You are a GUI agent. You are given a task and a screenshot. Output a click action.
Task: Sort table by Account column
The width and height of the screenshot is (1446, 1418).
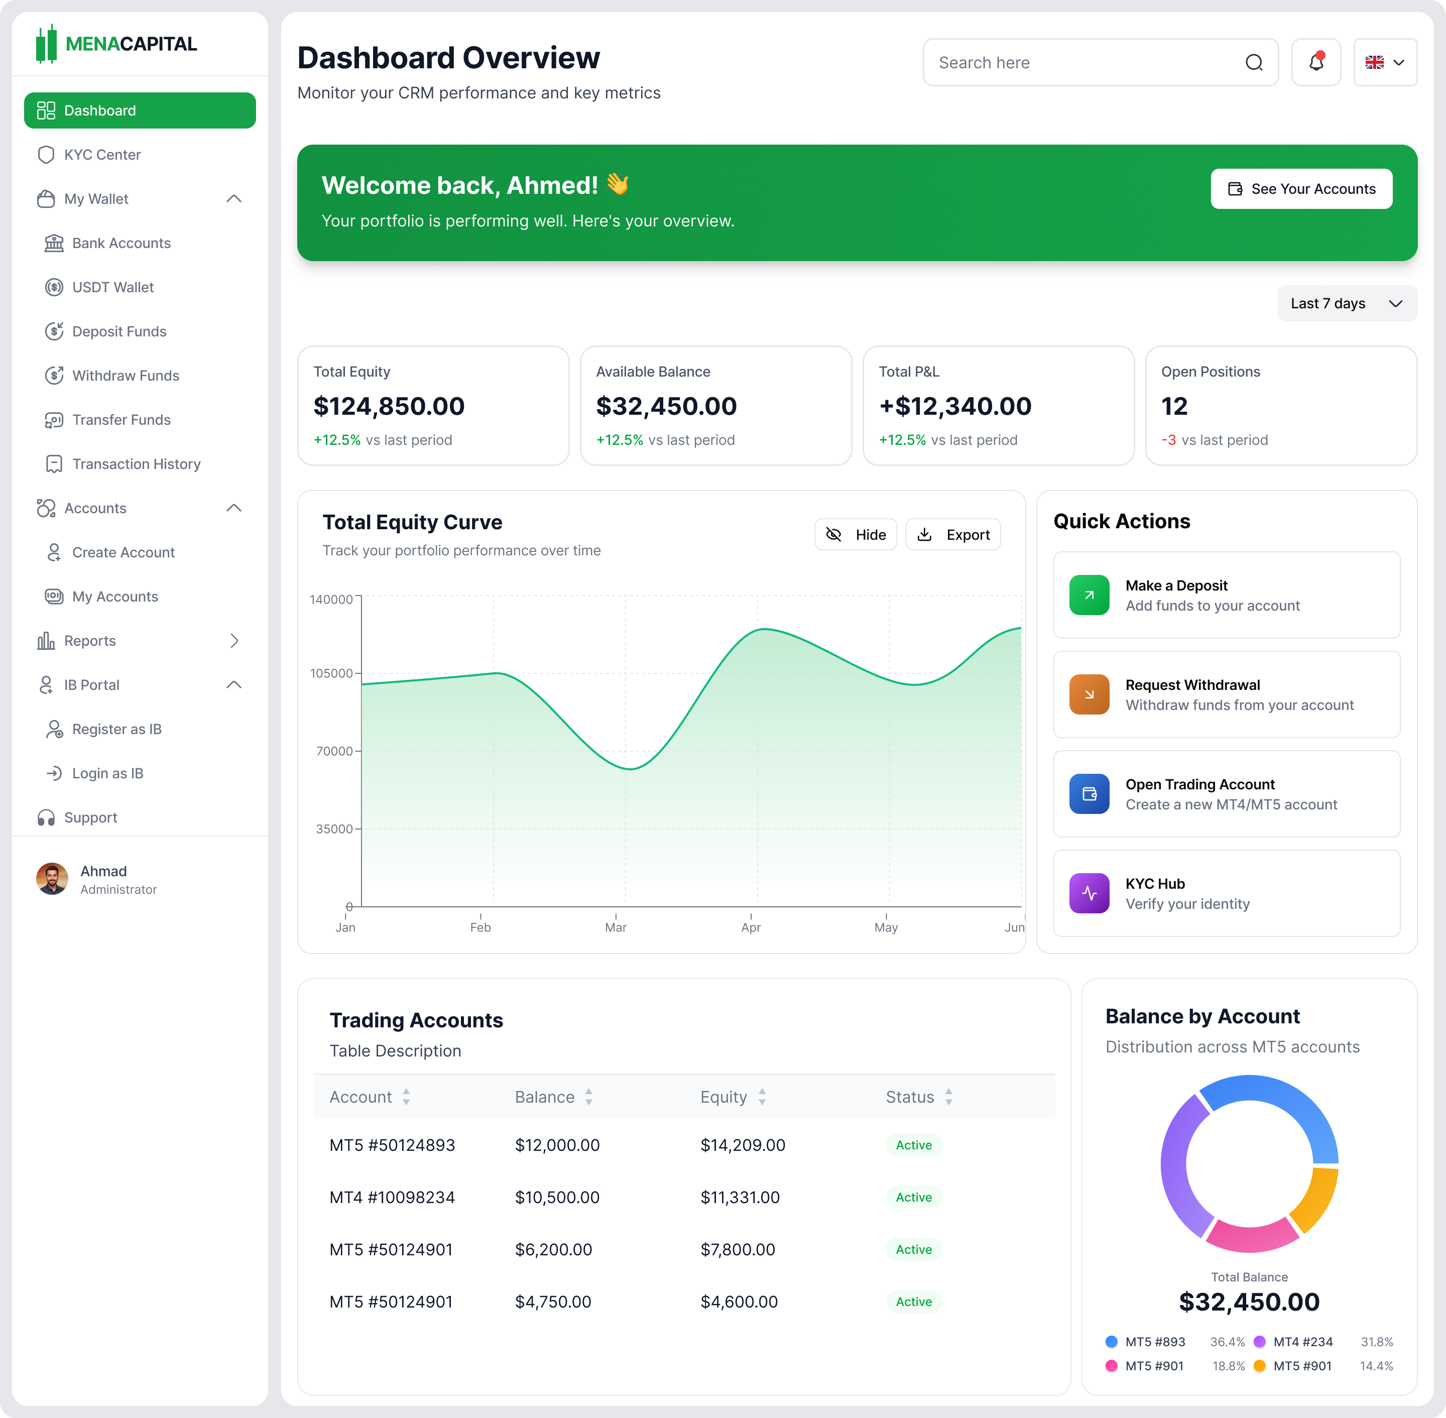point(407,1096)
